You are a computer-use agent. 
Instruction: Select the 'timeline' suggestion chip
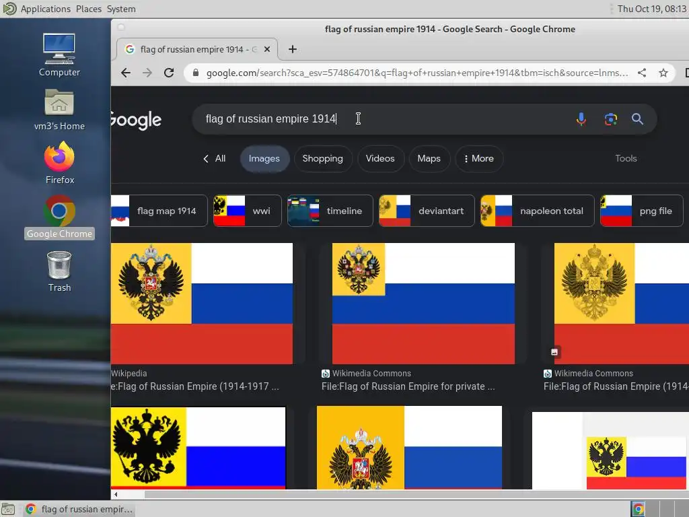click(330, 211)
